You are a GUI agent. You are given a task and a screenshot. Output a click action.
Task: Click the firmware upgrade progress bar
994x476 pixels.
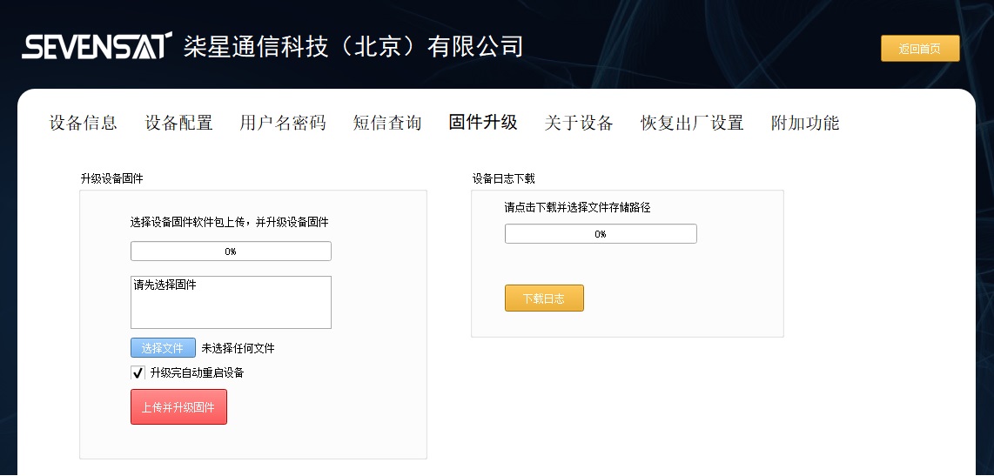[231, 251]
